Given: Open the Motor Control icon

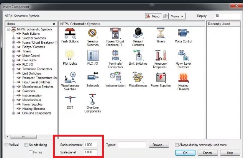Looking at the screenshot, I should (x=183, y=33).
